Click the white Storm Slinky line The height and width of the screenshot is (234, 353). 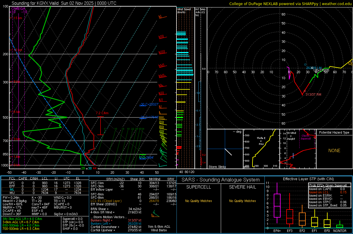tap(228, 152)
